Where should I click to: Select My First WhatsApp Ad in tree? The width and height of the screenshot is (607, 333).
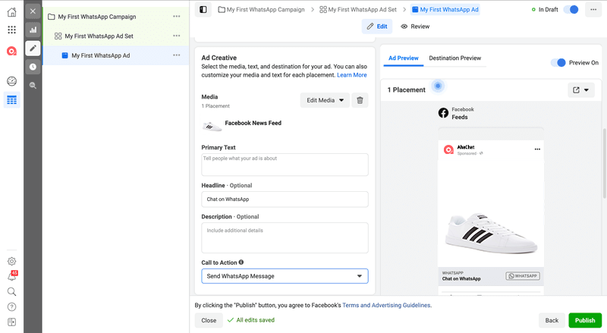point(100,55)
